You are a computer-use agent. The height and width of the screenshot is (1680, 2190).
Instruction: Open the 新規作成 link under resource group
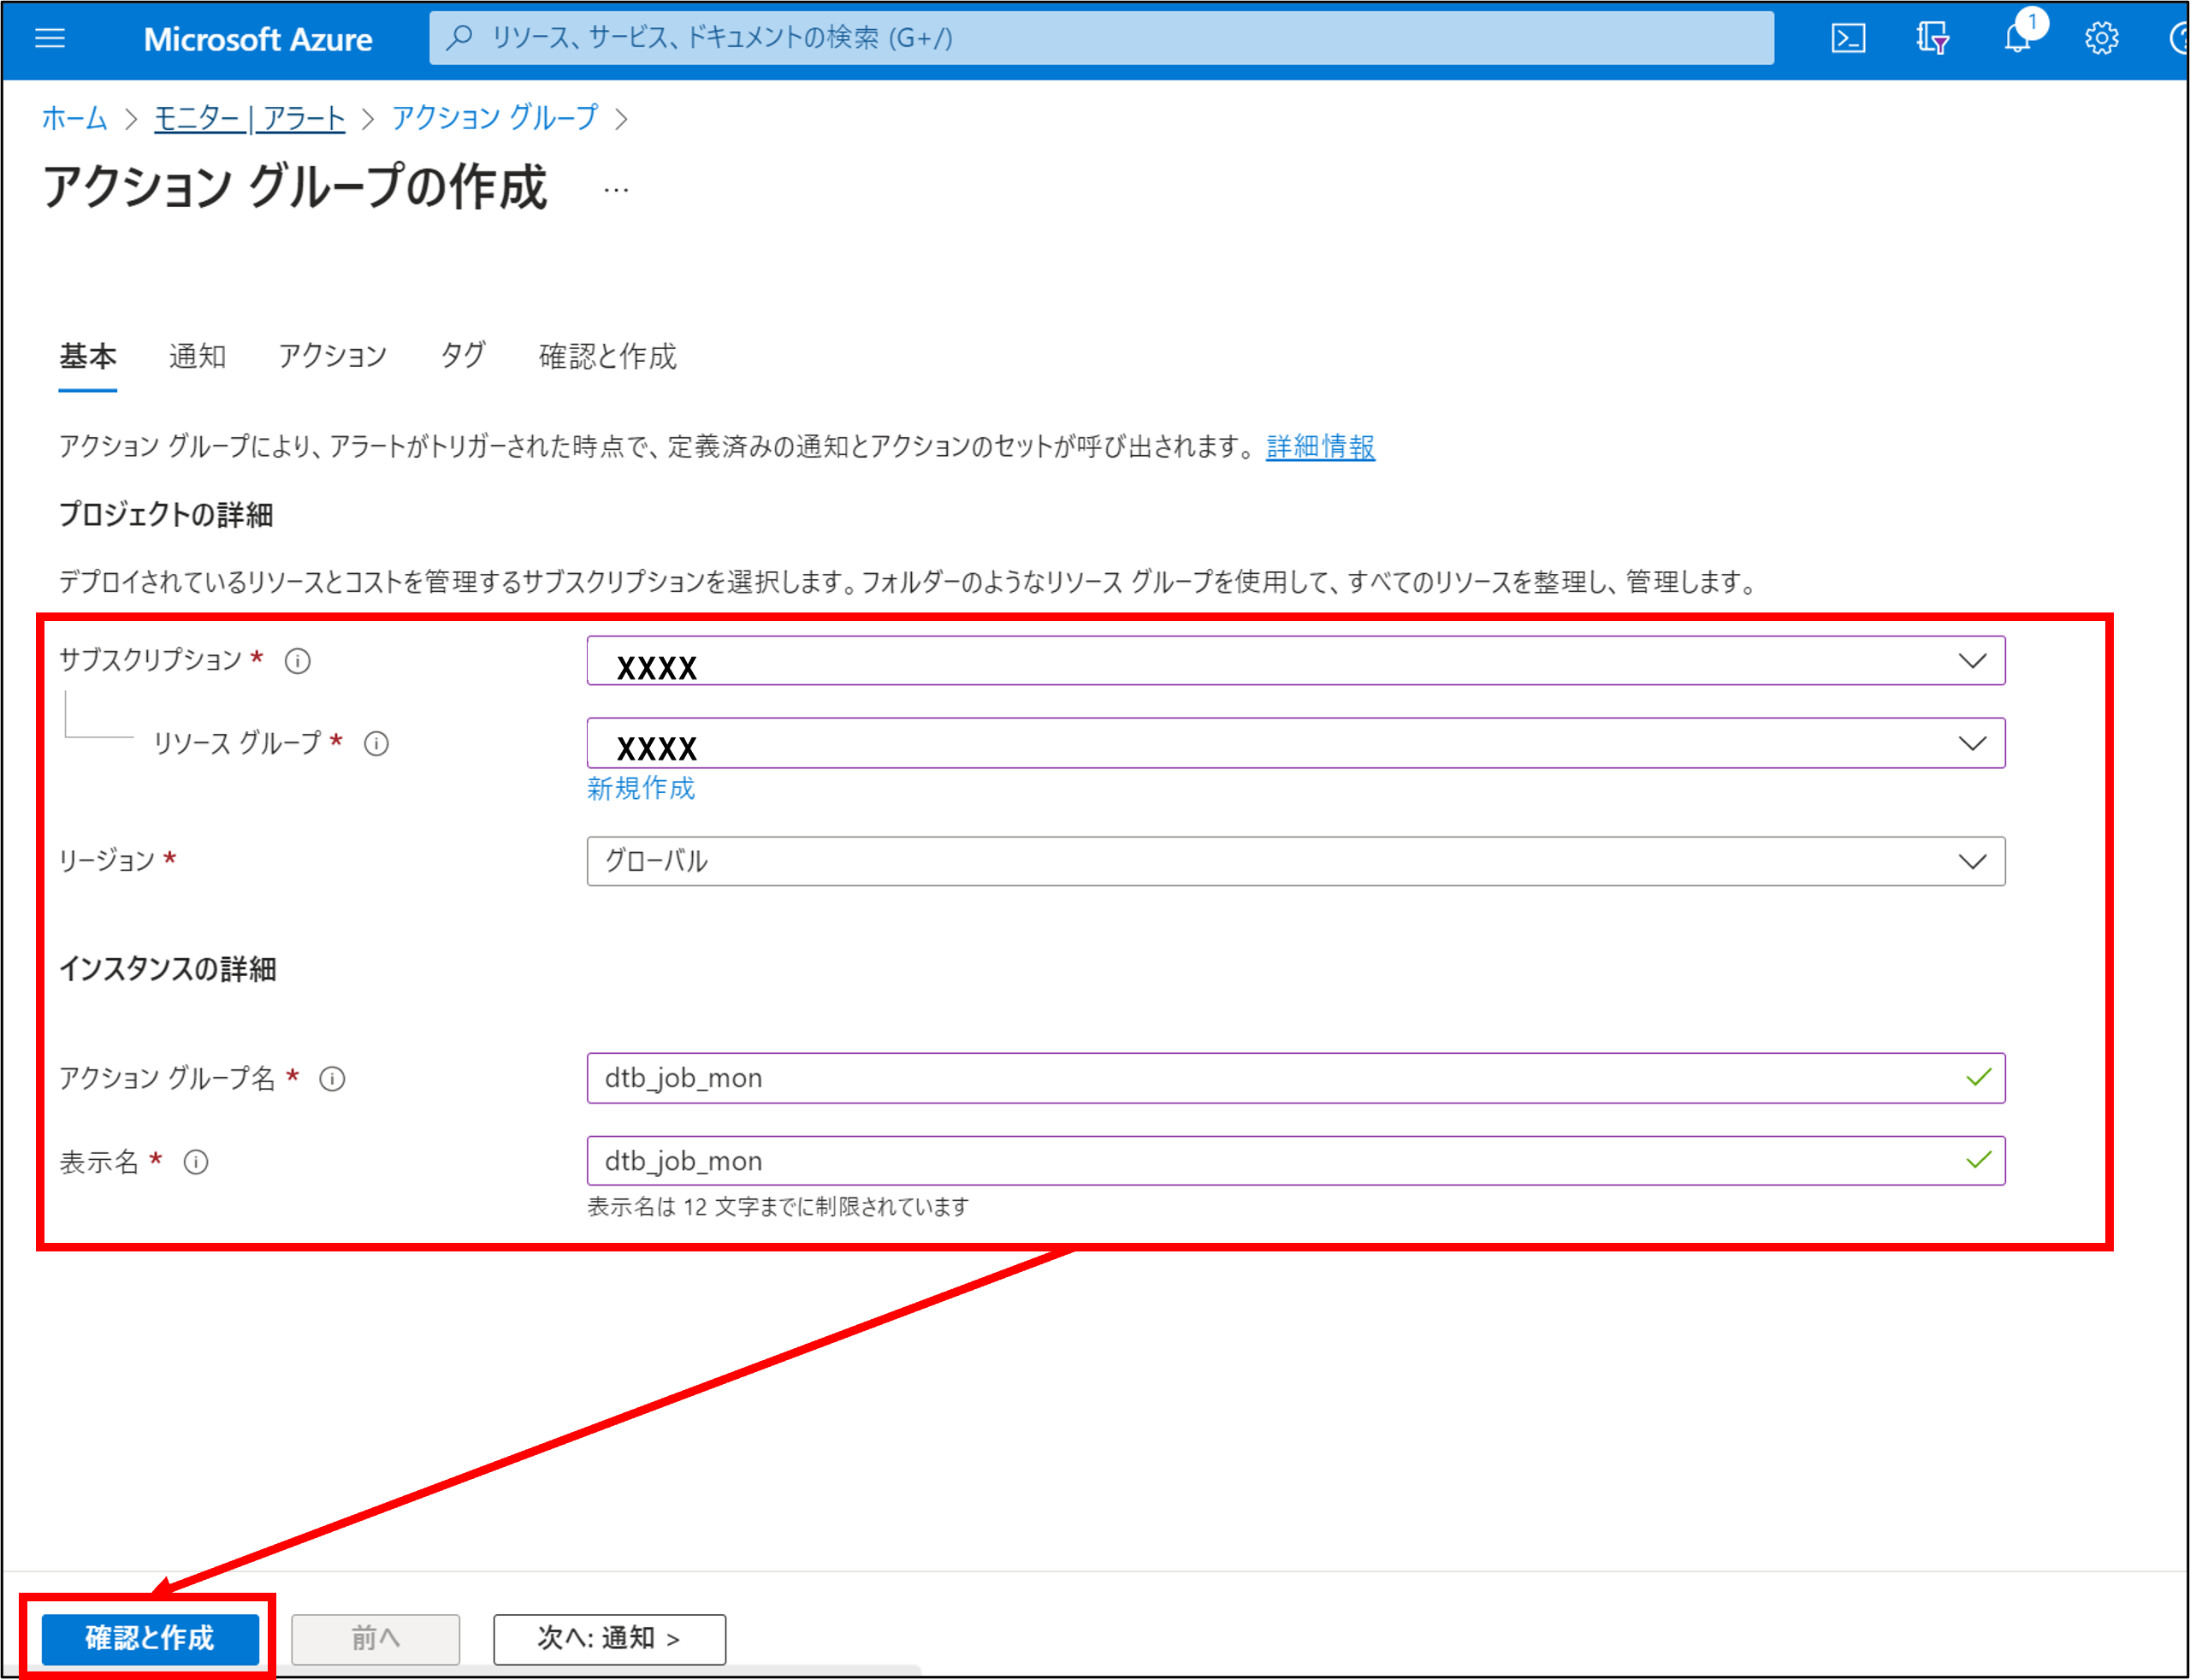click(640, 789)
